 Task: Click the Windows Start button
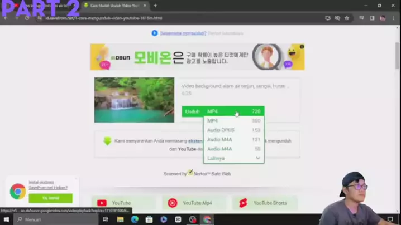[x=6, y=219]
